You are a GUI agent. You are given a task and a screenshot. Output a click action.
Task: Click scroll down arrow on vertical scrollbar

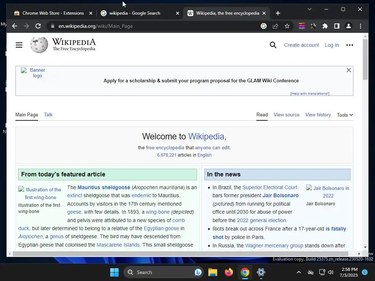[x=365, y=247]
